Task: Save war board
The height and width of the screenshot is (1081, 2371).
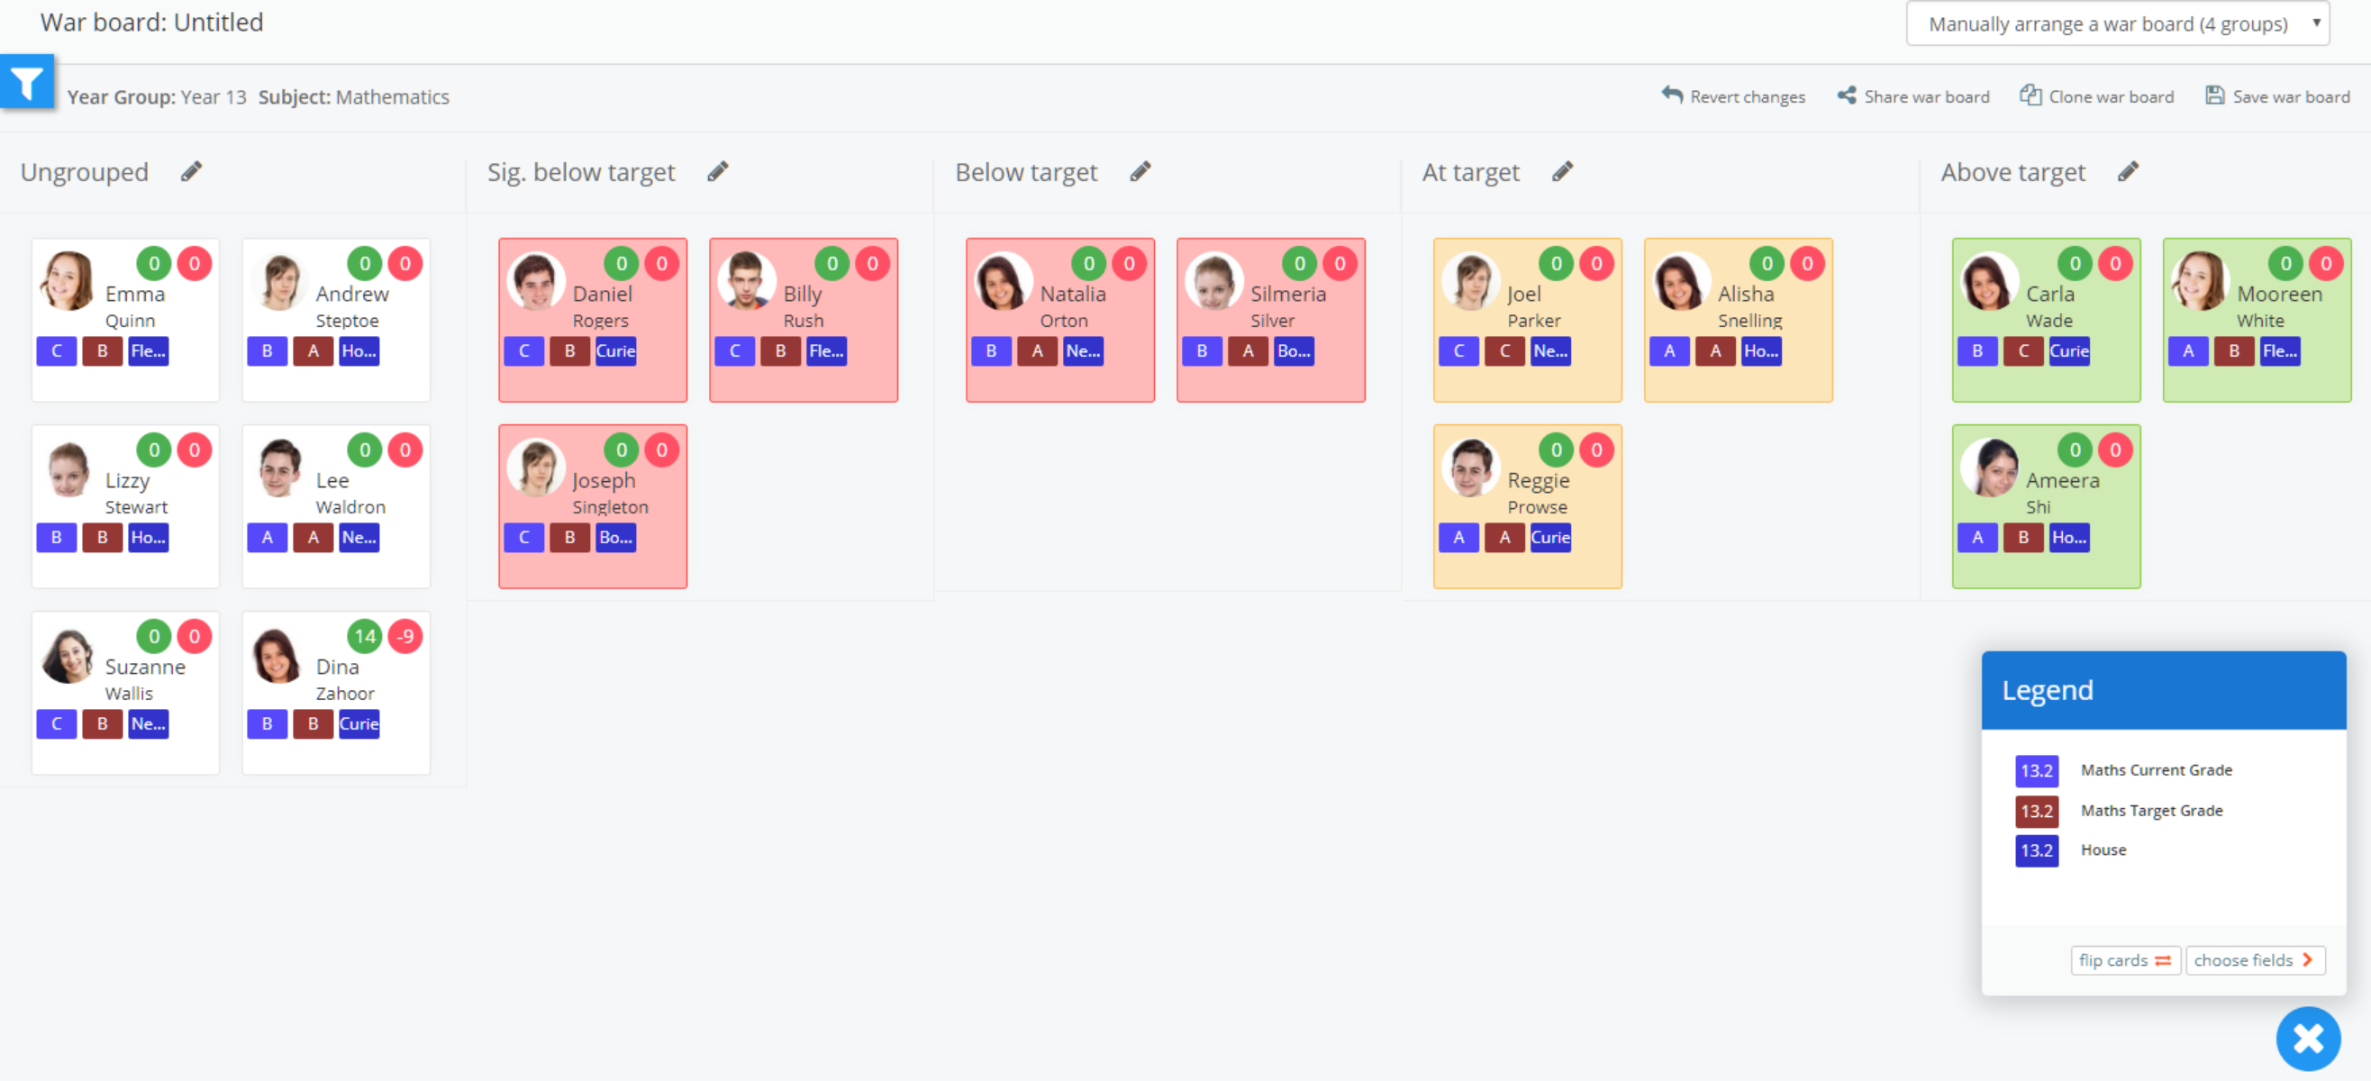Action: coord(2277,96)
